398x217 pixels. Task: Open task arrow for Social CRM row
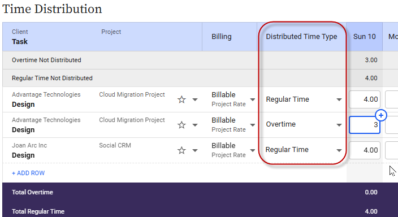[195, 150]
